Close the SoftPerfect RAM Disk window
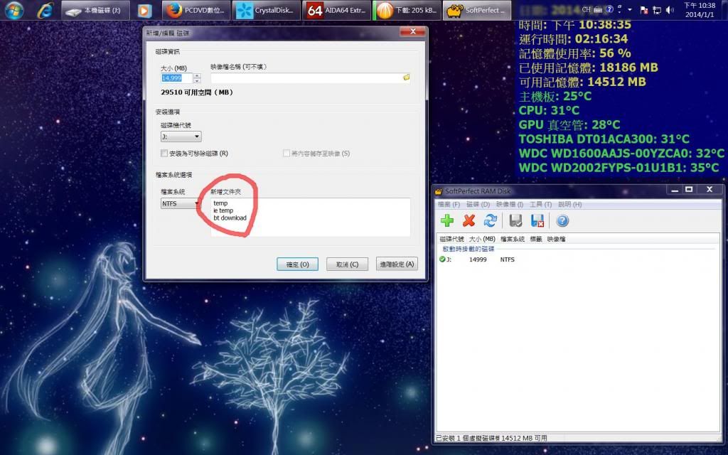This screenshot has height=455, width=728. 709,189
